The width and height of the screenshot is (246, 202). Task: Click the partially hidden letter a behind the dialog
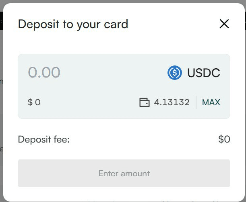[2, 149]
